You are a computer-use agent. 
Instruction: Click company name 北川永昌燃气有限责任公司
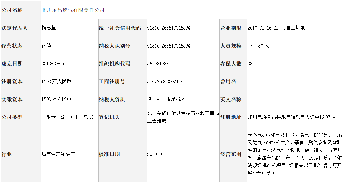[73, 10]
